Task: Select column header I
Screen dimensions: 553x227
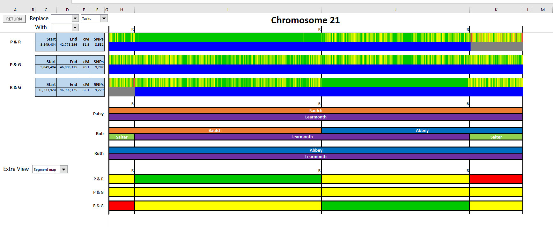Action: pyautogui.click(x=228, y=10)
